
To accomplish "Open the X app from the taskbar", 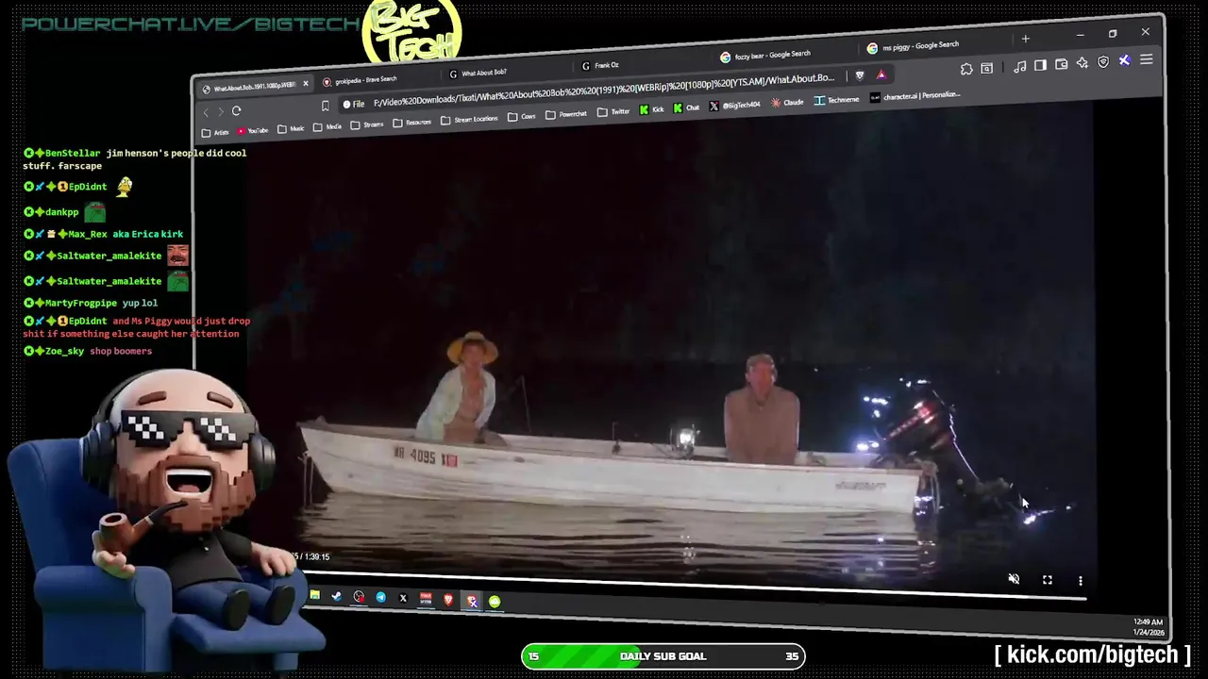I will pos(403,598).
